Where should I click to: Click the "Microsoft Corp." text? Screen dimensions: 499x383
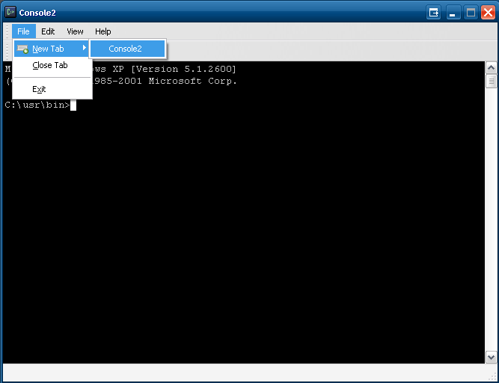193,81
